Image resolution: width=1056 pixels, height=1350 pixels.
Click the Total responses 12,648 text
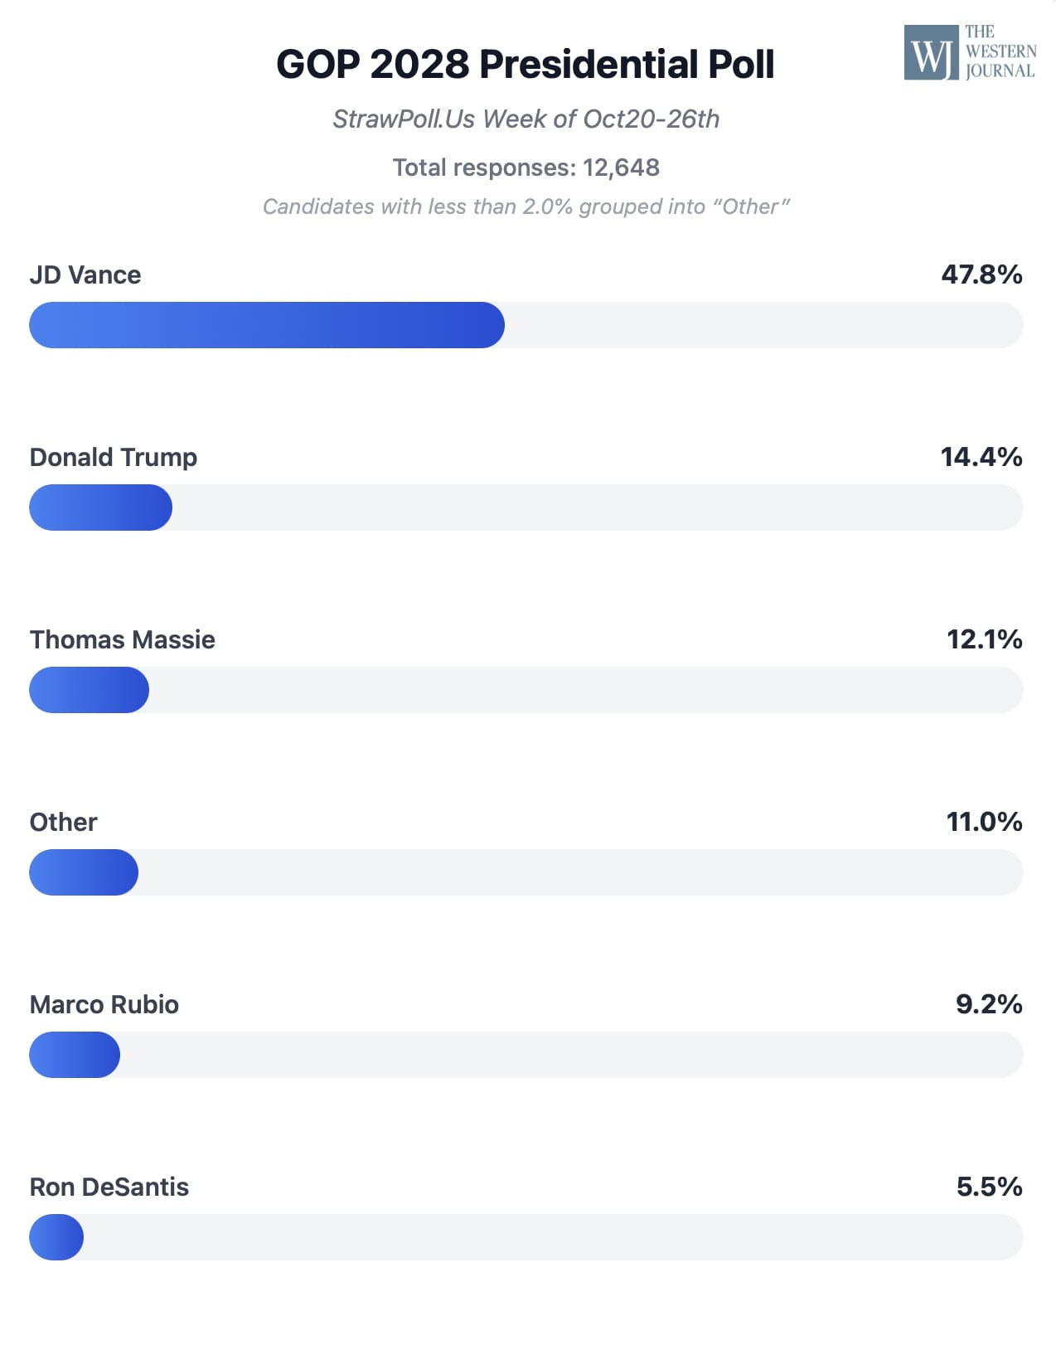pyautogui.click(x=526, y=168)
